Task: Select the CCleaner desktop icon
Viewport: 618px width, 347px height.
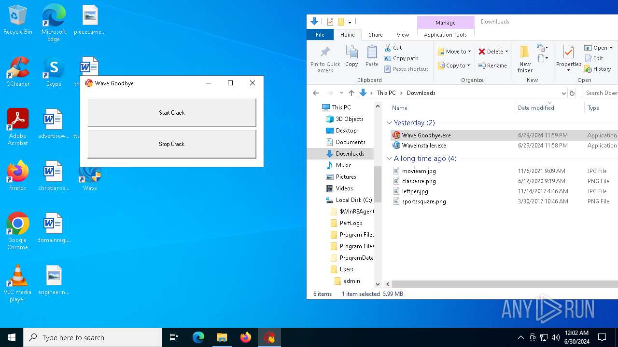Action: click(x=17, y=72)
